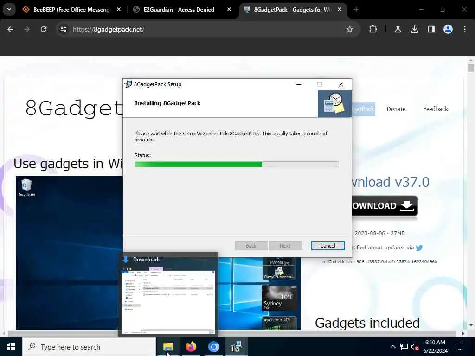475x356 pixels.
Task: Close the 8GadgetPack Setup dialog
Action: [341, 84]
